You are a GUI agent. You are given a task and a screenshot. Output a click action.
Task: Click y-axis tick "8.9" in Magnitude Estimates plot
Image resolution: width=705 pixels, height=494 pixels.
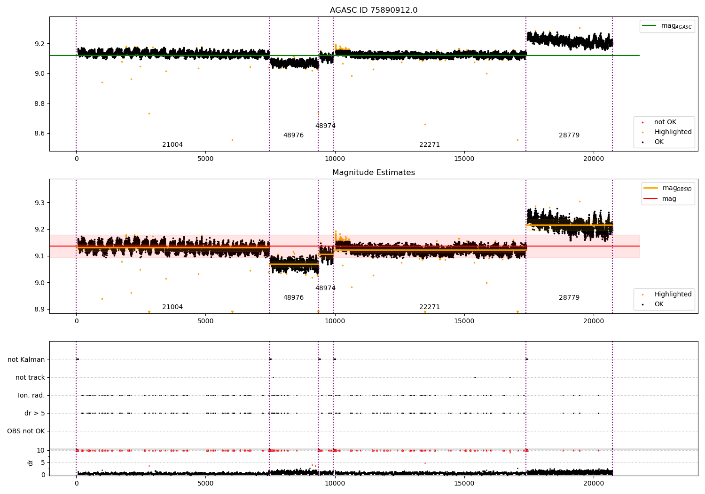[39, 310]
